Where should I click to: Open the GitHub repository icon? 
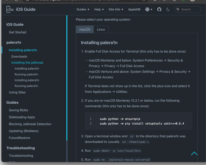(x=159, y=9)
